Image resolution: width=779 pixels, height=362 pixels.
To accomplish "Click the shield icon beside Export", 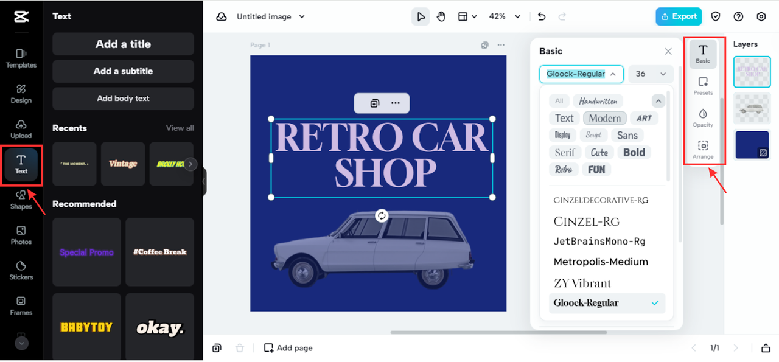I will pyautogui.click(x=716, y=16).
